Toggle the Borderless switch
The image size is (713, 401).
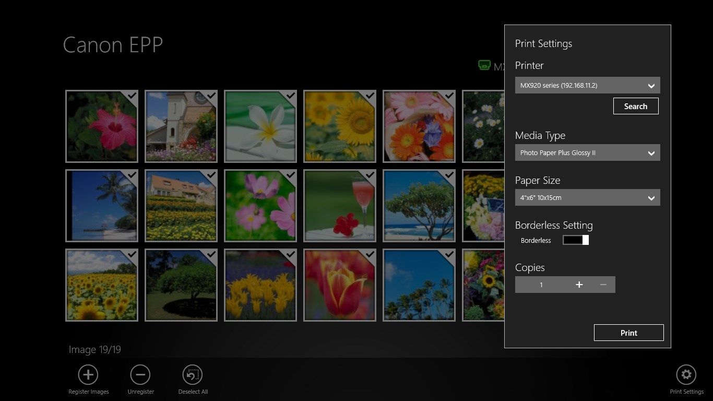576,240
